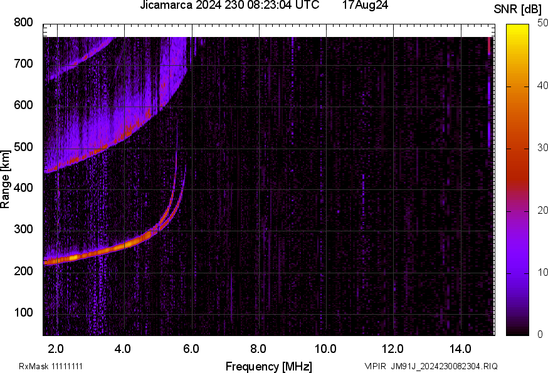Click the 14.0 tick on frequency axis
The width and height of the screenshot is (548, 373).
[x=460, y=348]
